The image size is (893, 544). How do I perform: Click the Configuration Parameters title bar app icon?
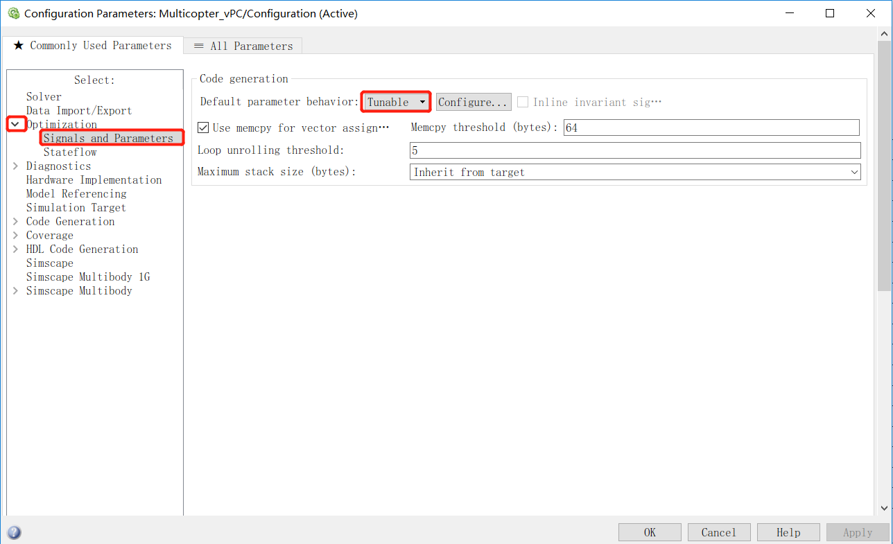click(x=13, y=13)
